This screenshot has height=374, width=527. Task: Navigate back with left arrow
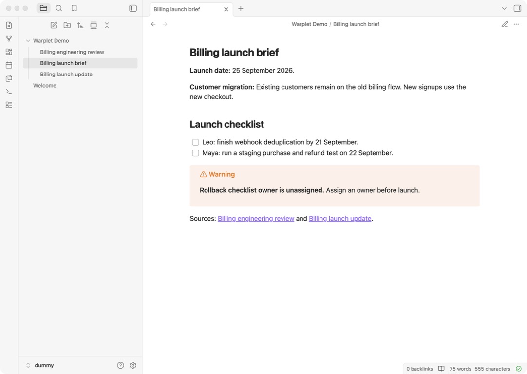[x=153, y=24]
